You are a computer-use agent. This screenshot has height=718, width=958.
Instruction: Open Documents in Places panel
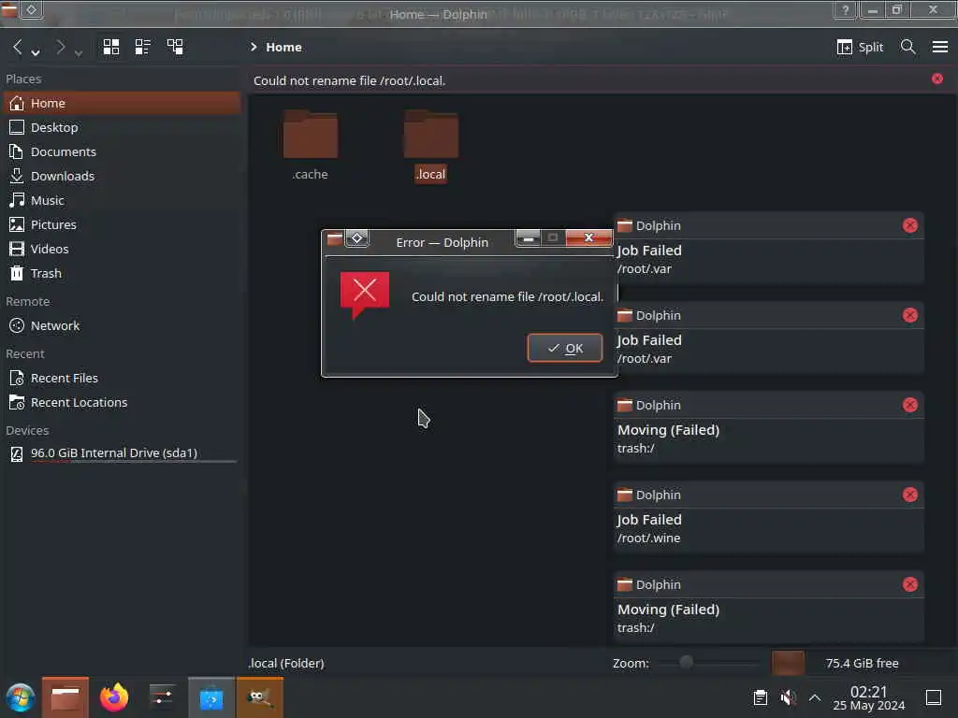tap(123, 152)
